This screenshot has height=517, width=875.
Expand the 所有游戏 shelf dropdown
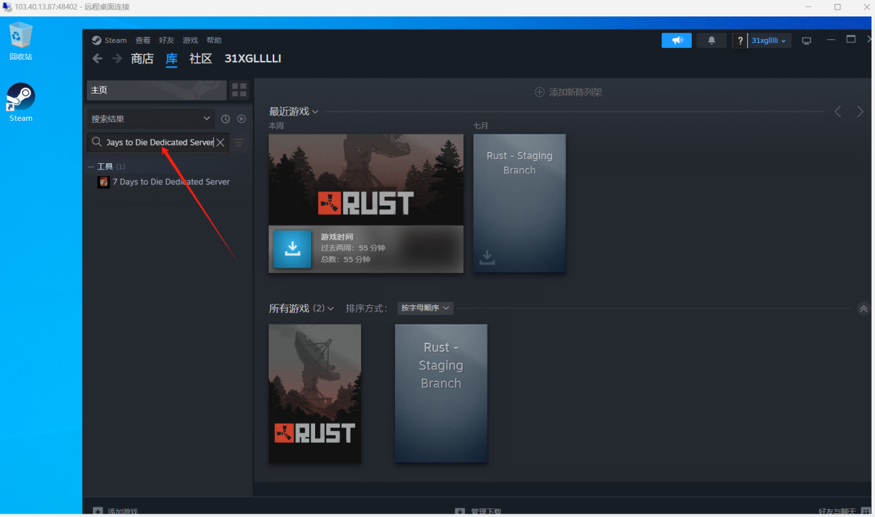coord(331,309)
